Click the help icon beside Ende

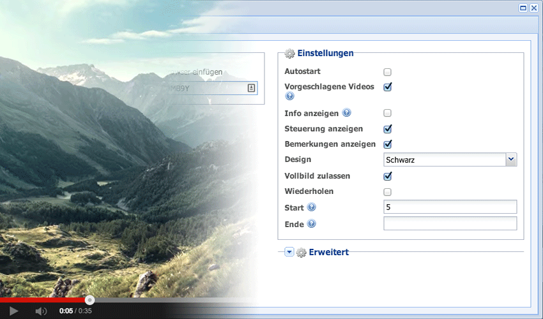(x=312, y=224)
